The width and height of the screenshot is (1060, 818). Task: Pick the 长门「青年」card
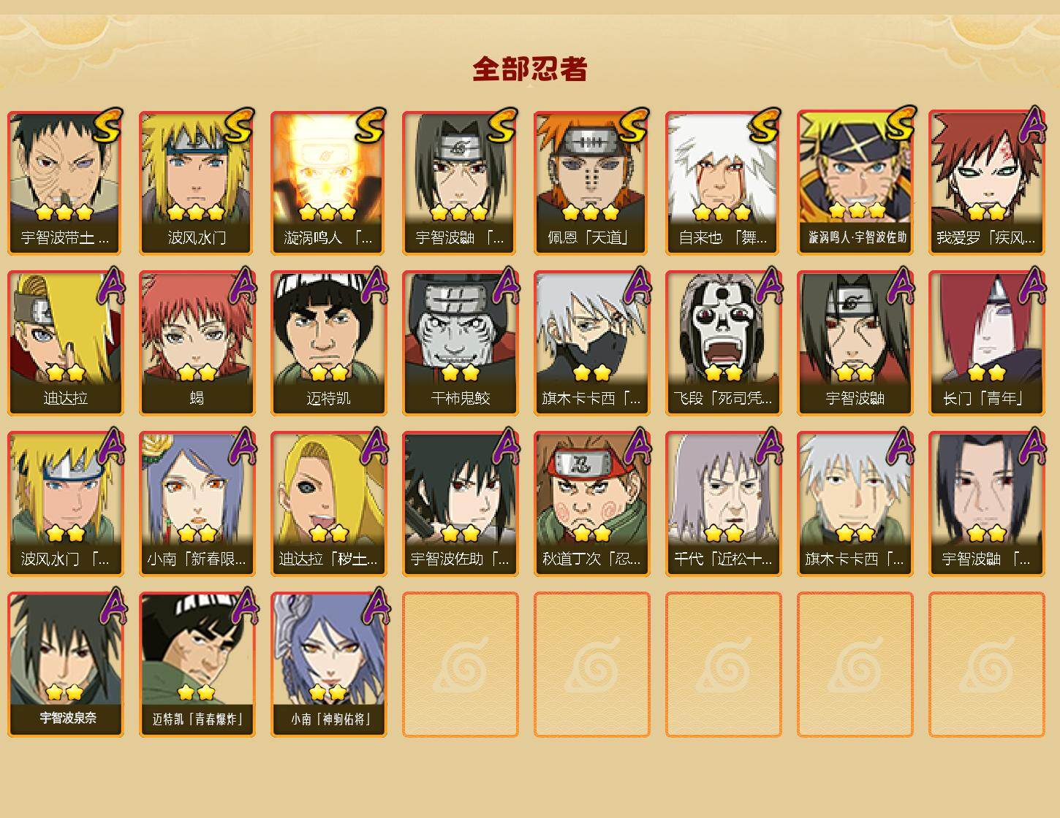pyautogui.click(x=986, y=343)
